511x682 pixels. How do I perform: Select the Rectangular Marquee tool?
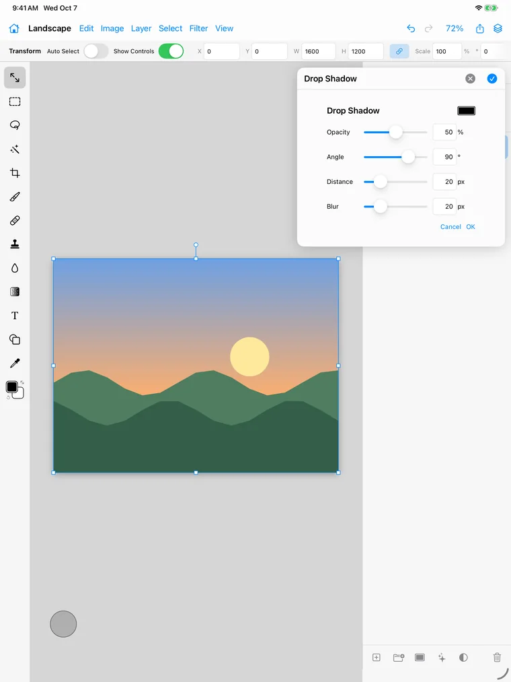coord(15,102)
